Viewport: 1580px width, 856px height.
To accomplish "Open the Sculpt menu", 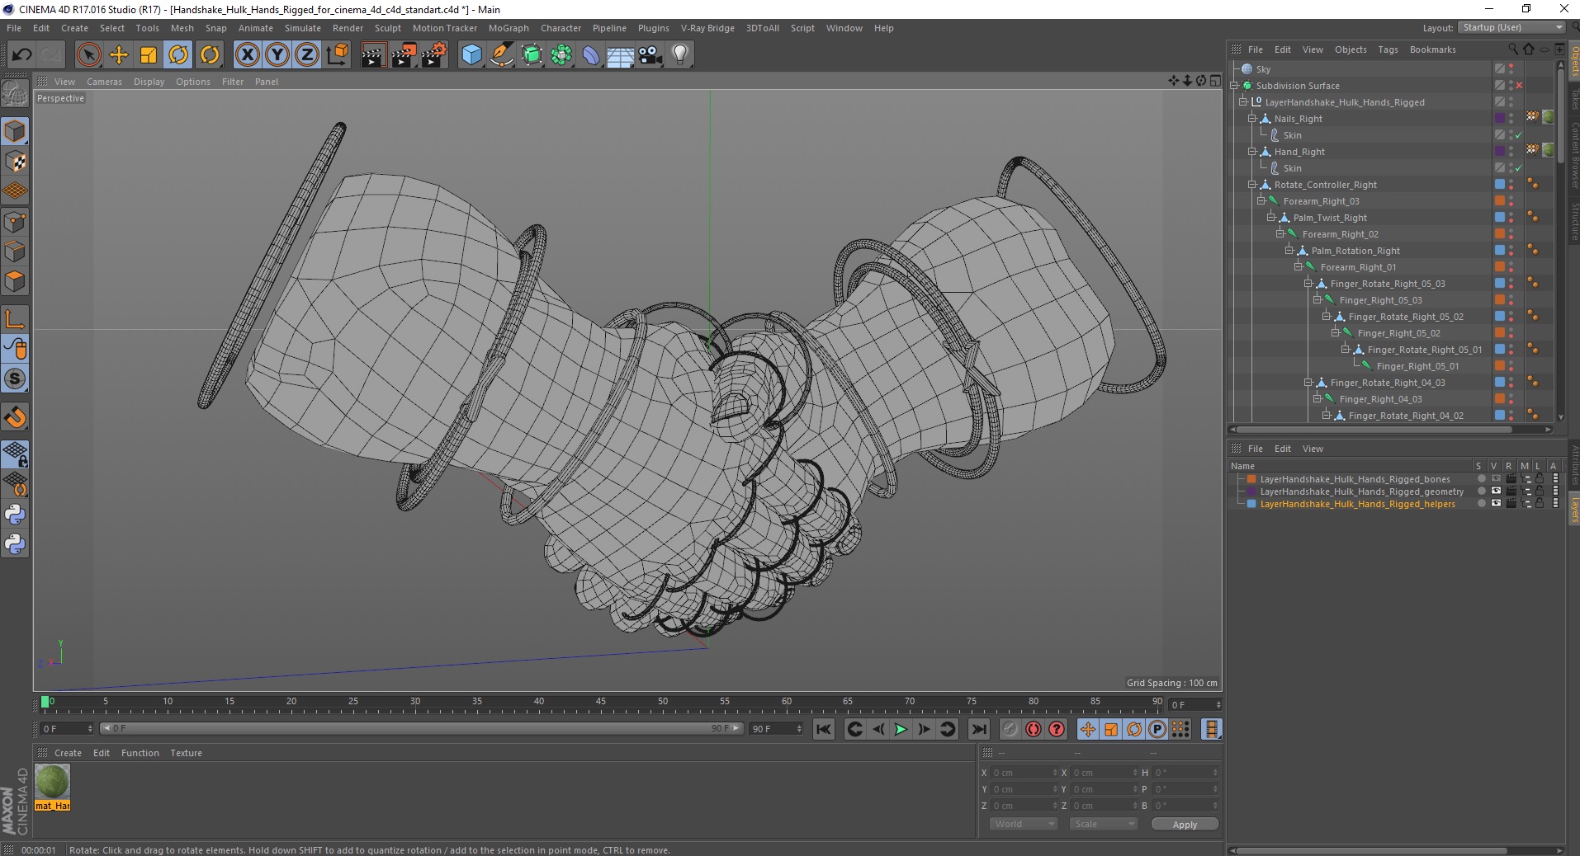I will tap(387, 28).
